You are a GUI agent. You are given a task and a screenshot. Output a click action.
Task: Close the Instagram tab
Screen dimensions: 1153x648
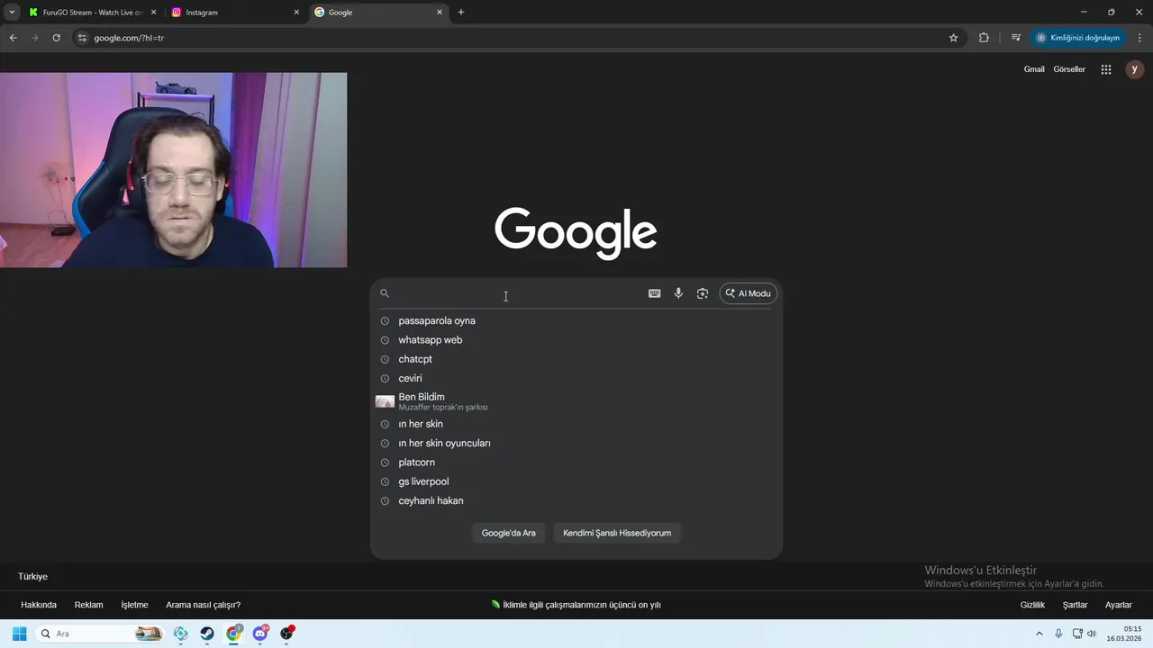(x=296, y=13)
